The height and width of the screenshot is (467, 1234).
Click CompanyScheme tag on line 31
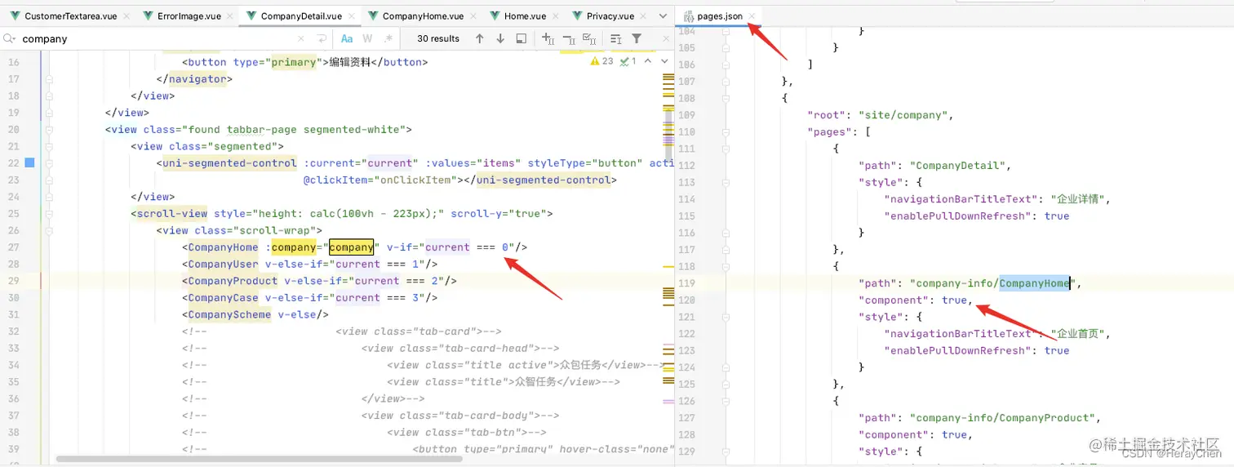229,314
